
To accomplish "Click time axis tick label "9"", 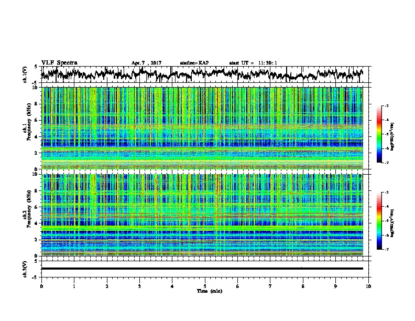I will coord(335,286).
